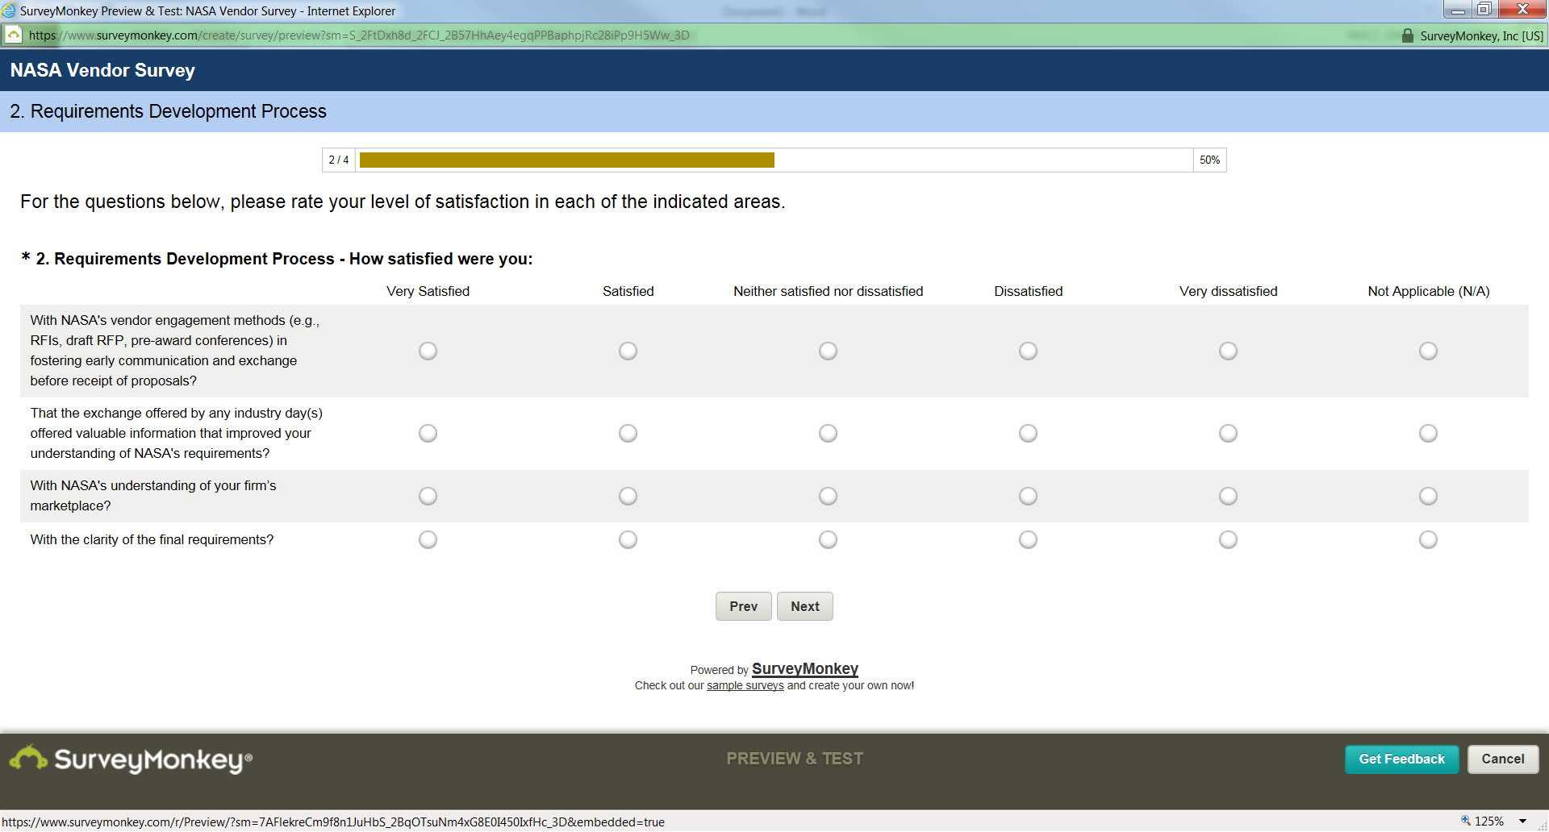
Task: Select Not Applicable for vendor engagement methods
Action: 1428,351
